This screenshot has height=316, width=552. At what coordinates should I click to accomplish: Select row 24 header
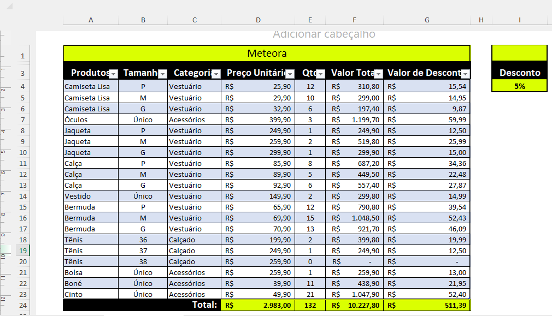click(x=23, y=305)
